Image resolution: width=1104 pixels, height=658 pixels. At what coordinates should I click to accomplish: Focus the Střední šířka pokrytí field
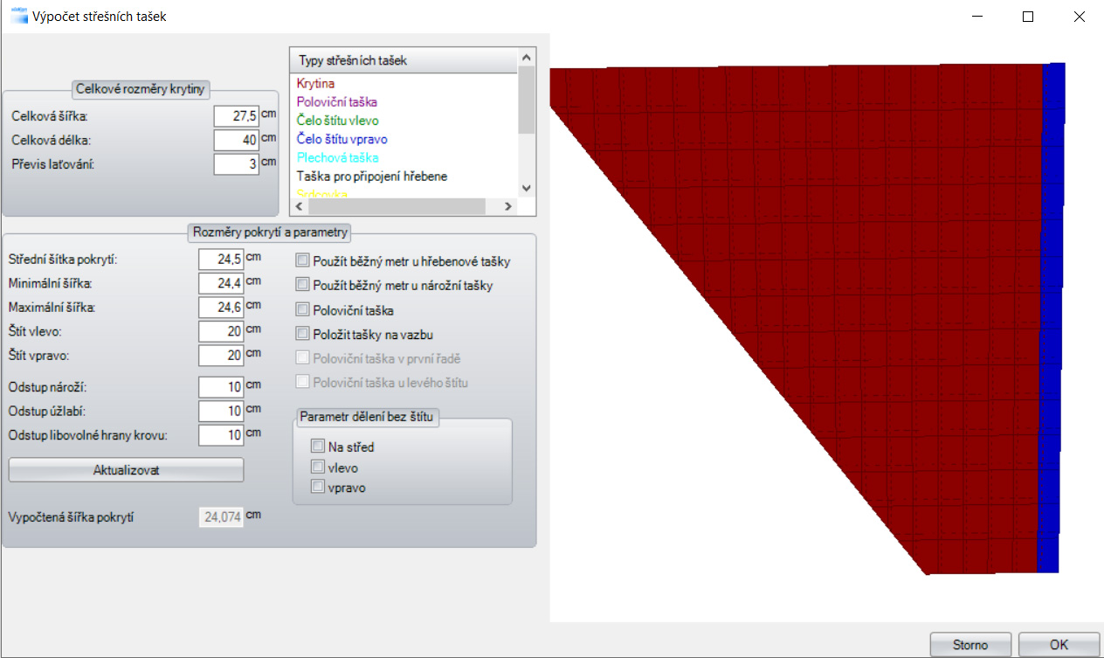(x=221, y=260)
